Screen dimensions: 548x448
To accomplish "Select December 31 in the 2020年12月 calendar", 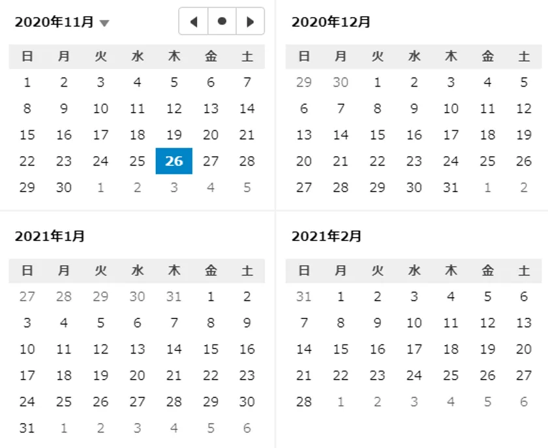I will click(451, 188).
